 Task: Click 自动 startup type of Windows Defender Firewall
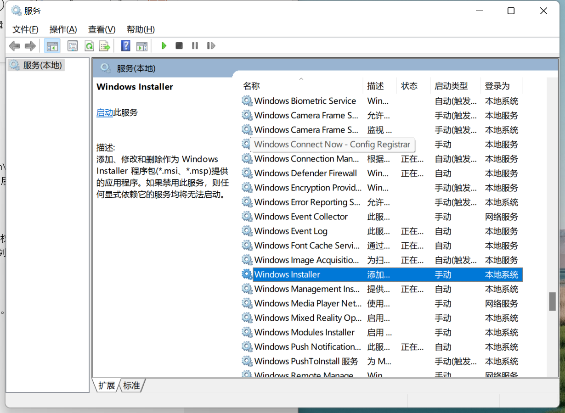pos(443,173)
